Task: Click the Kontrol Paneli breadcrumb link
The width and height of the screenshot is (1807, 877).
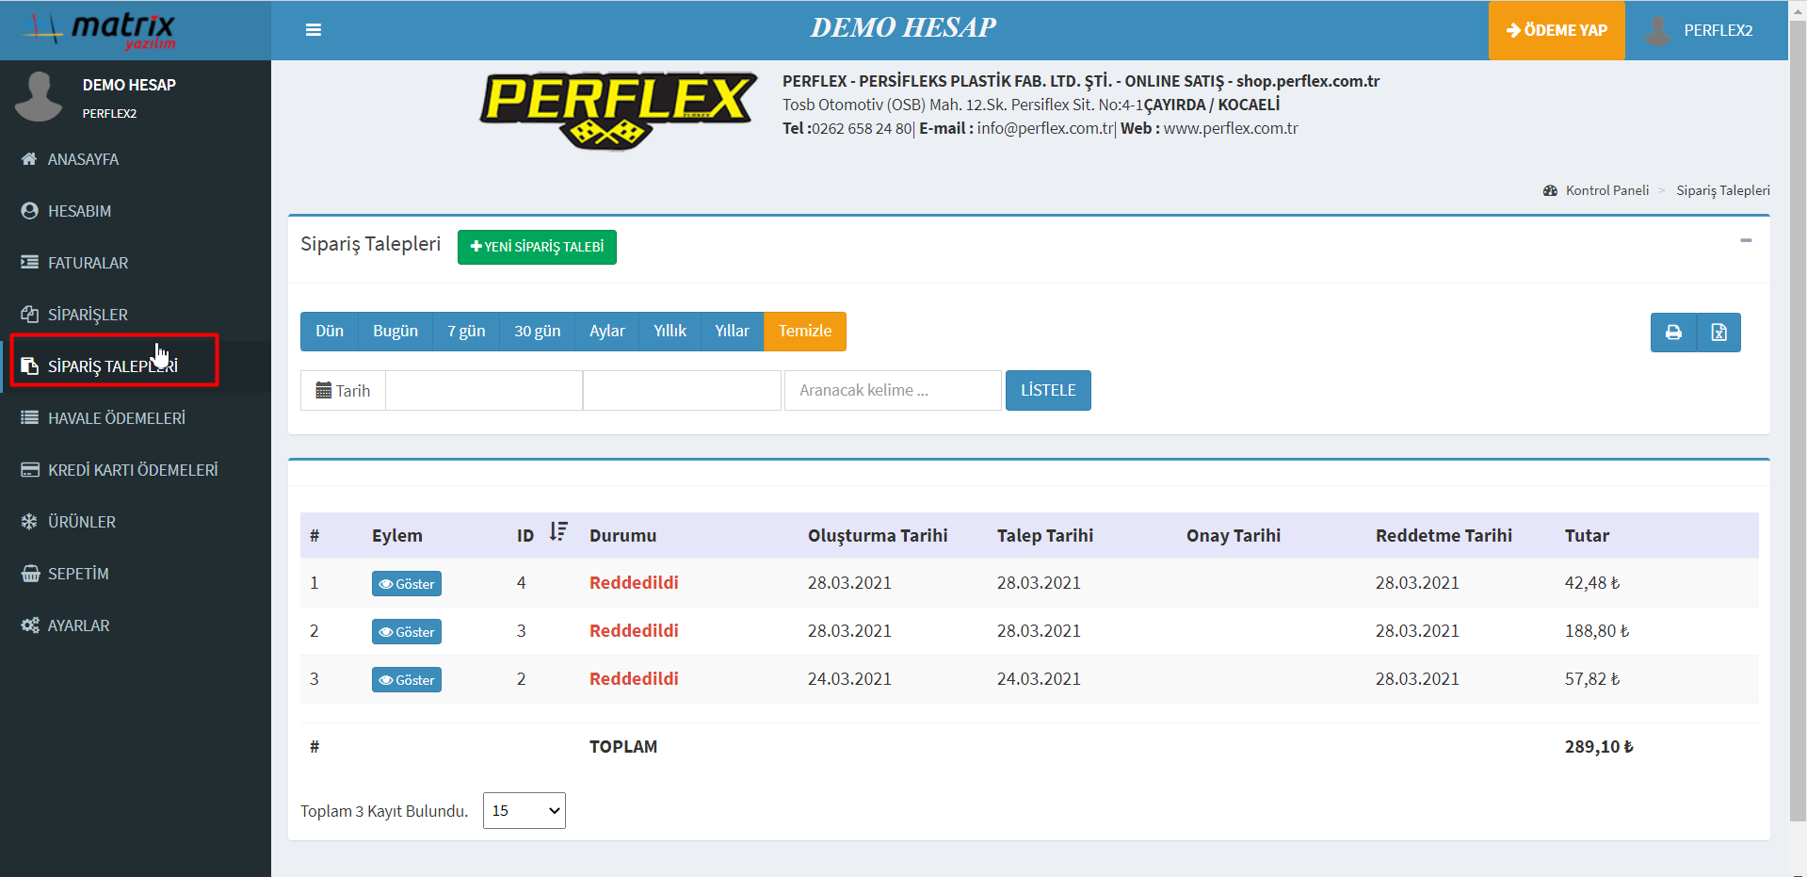Action: pos(1606,190)
